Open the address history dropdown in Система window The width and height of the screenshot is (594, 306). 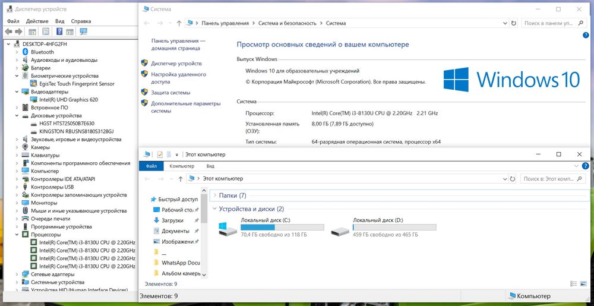(505, 23)
